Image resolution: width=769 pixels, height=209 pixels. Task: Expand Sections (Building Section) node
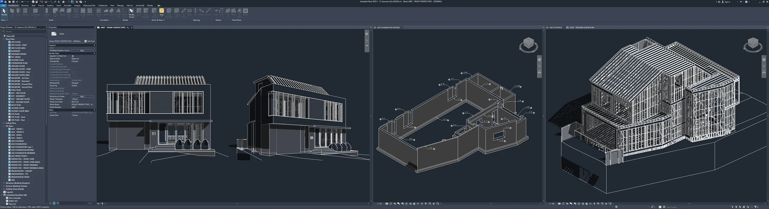click(4, 186)
